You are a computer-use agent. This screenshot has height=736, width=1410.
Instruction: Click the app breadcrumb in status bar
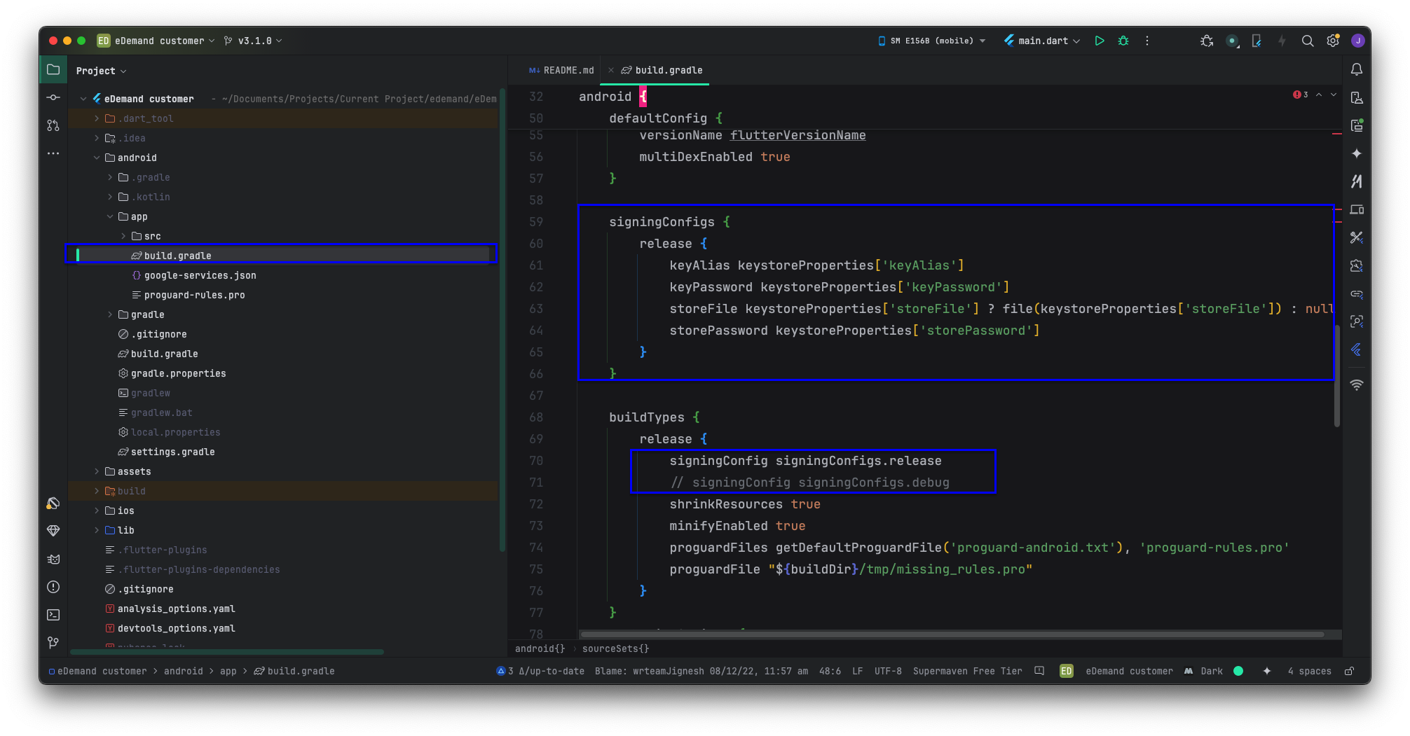pyautogui.click(x=228, y=671)
